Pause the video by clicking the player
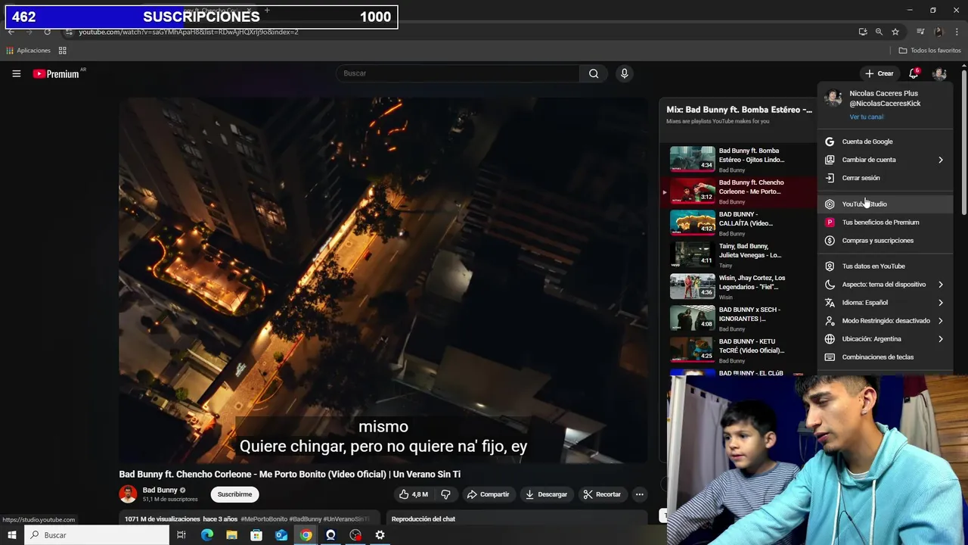 (383, 280)
